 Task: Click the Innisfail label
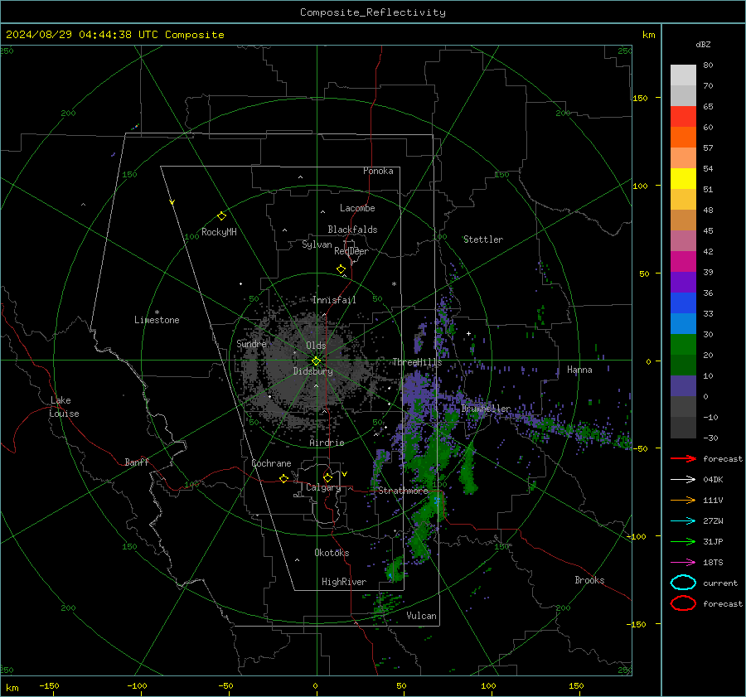tap(333, 300)
